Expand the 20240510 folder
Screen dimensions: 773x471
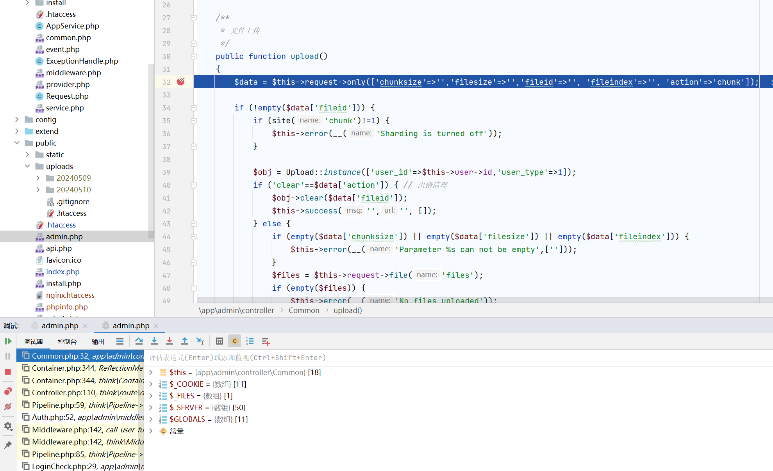(38, 190)
